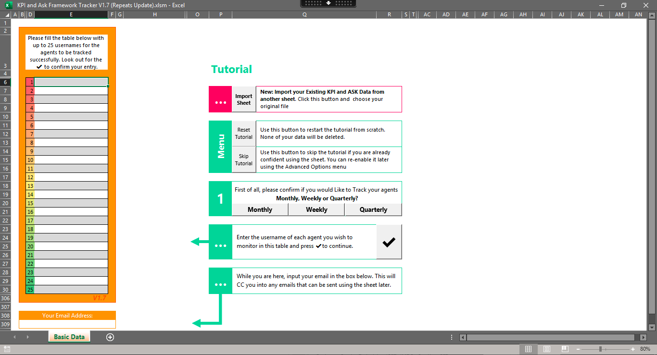This screenshot has height=355, width=657.
Task: Click the Skip Tutorial button
Action: [x=244, y=160]
